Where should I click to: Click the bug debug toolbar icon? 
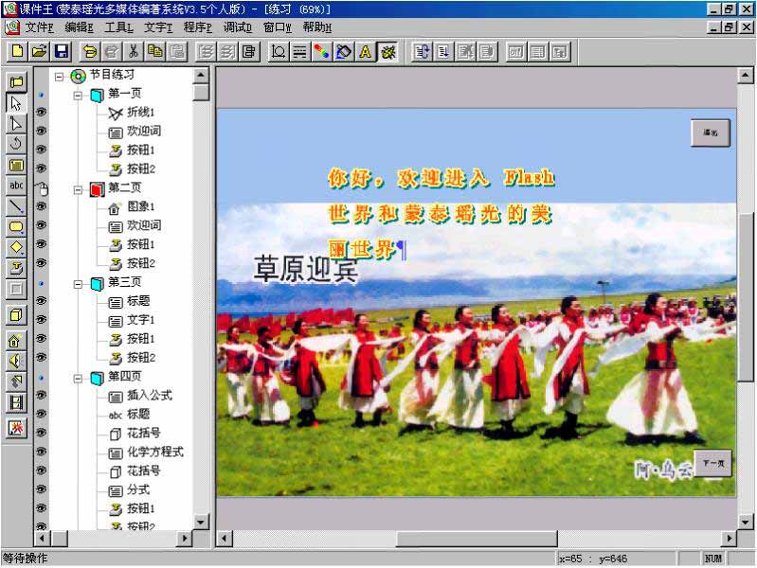tap(388, 51)
